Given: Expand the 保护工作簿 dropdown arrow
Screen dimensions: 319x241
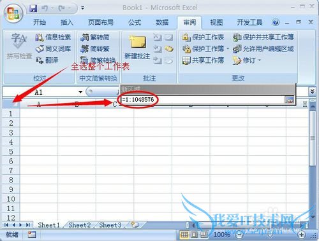Looking at the screenshot, I should pyautogui.click(x=228, y=49).
